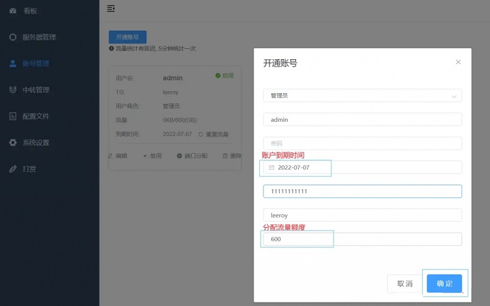
Task: Click the 重置流量 refresh icon
Action: (201, 134)
